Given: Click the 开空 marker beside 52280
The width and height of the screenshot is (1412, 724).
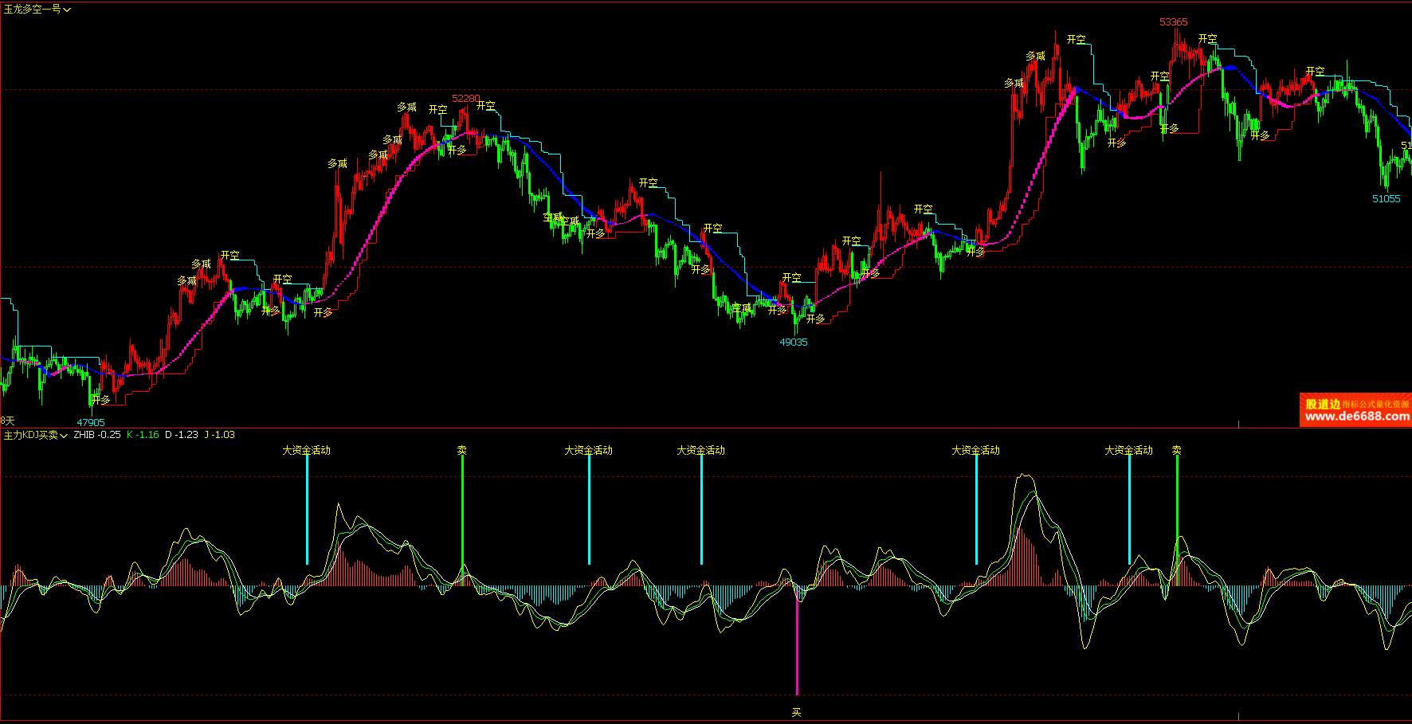Looking at the screenshot, I should 486,106.
